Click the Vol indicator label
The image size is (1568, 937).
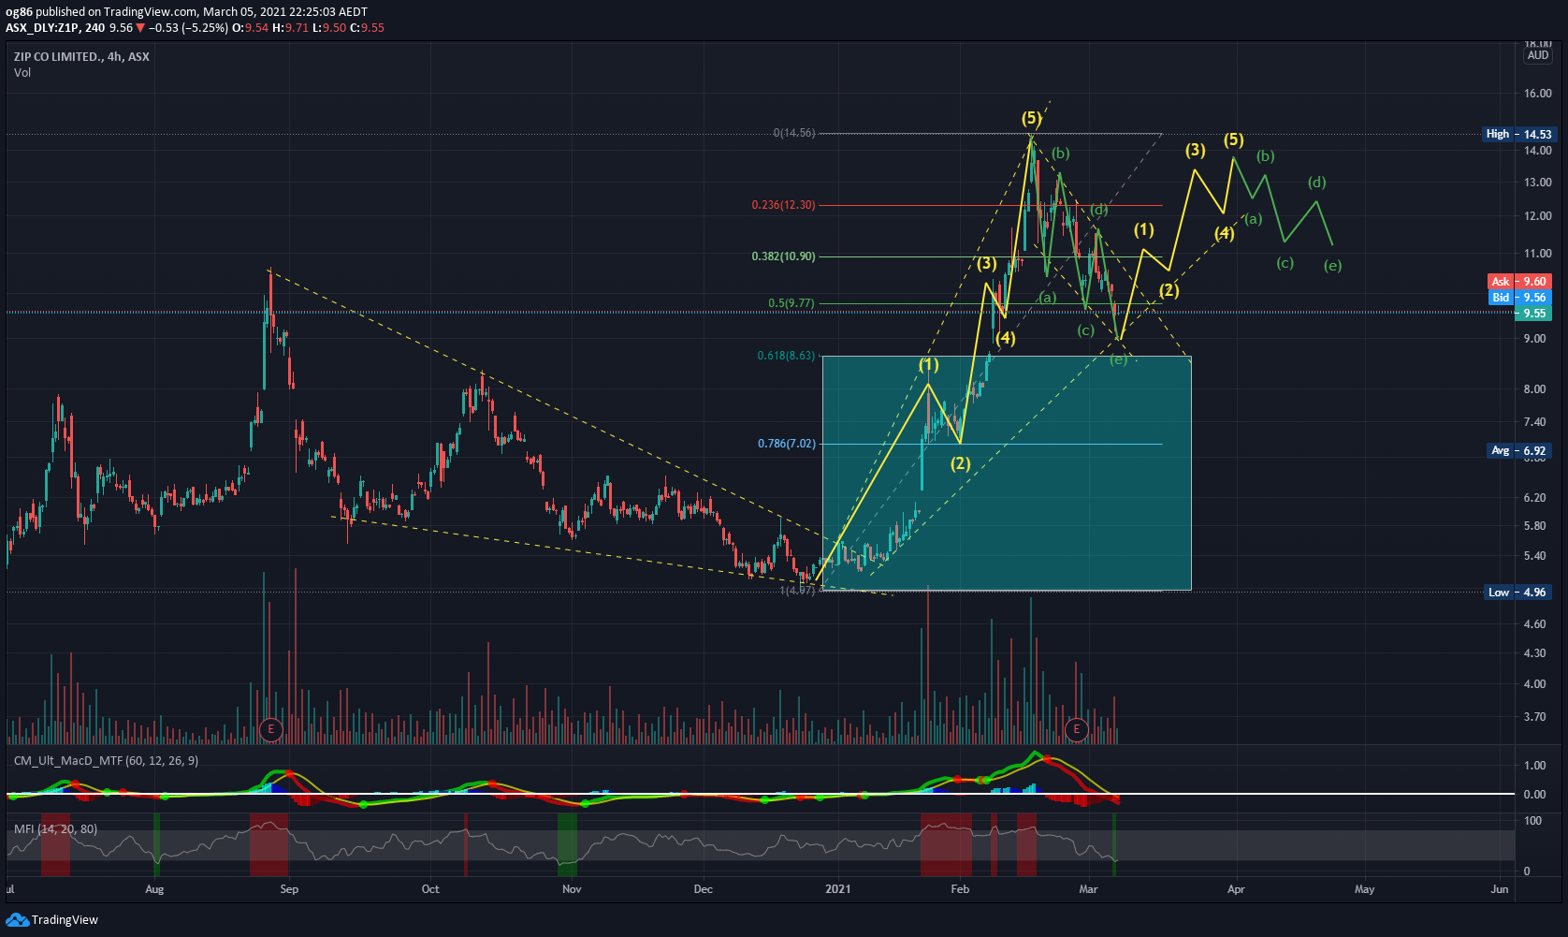point(22,72)
